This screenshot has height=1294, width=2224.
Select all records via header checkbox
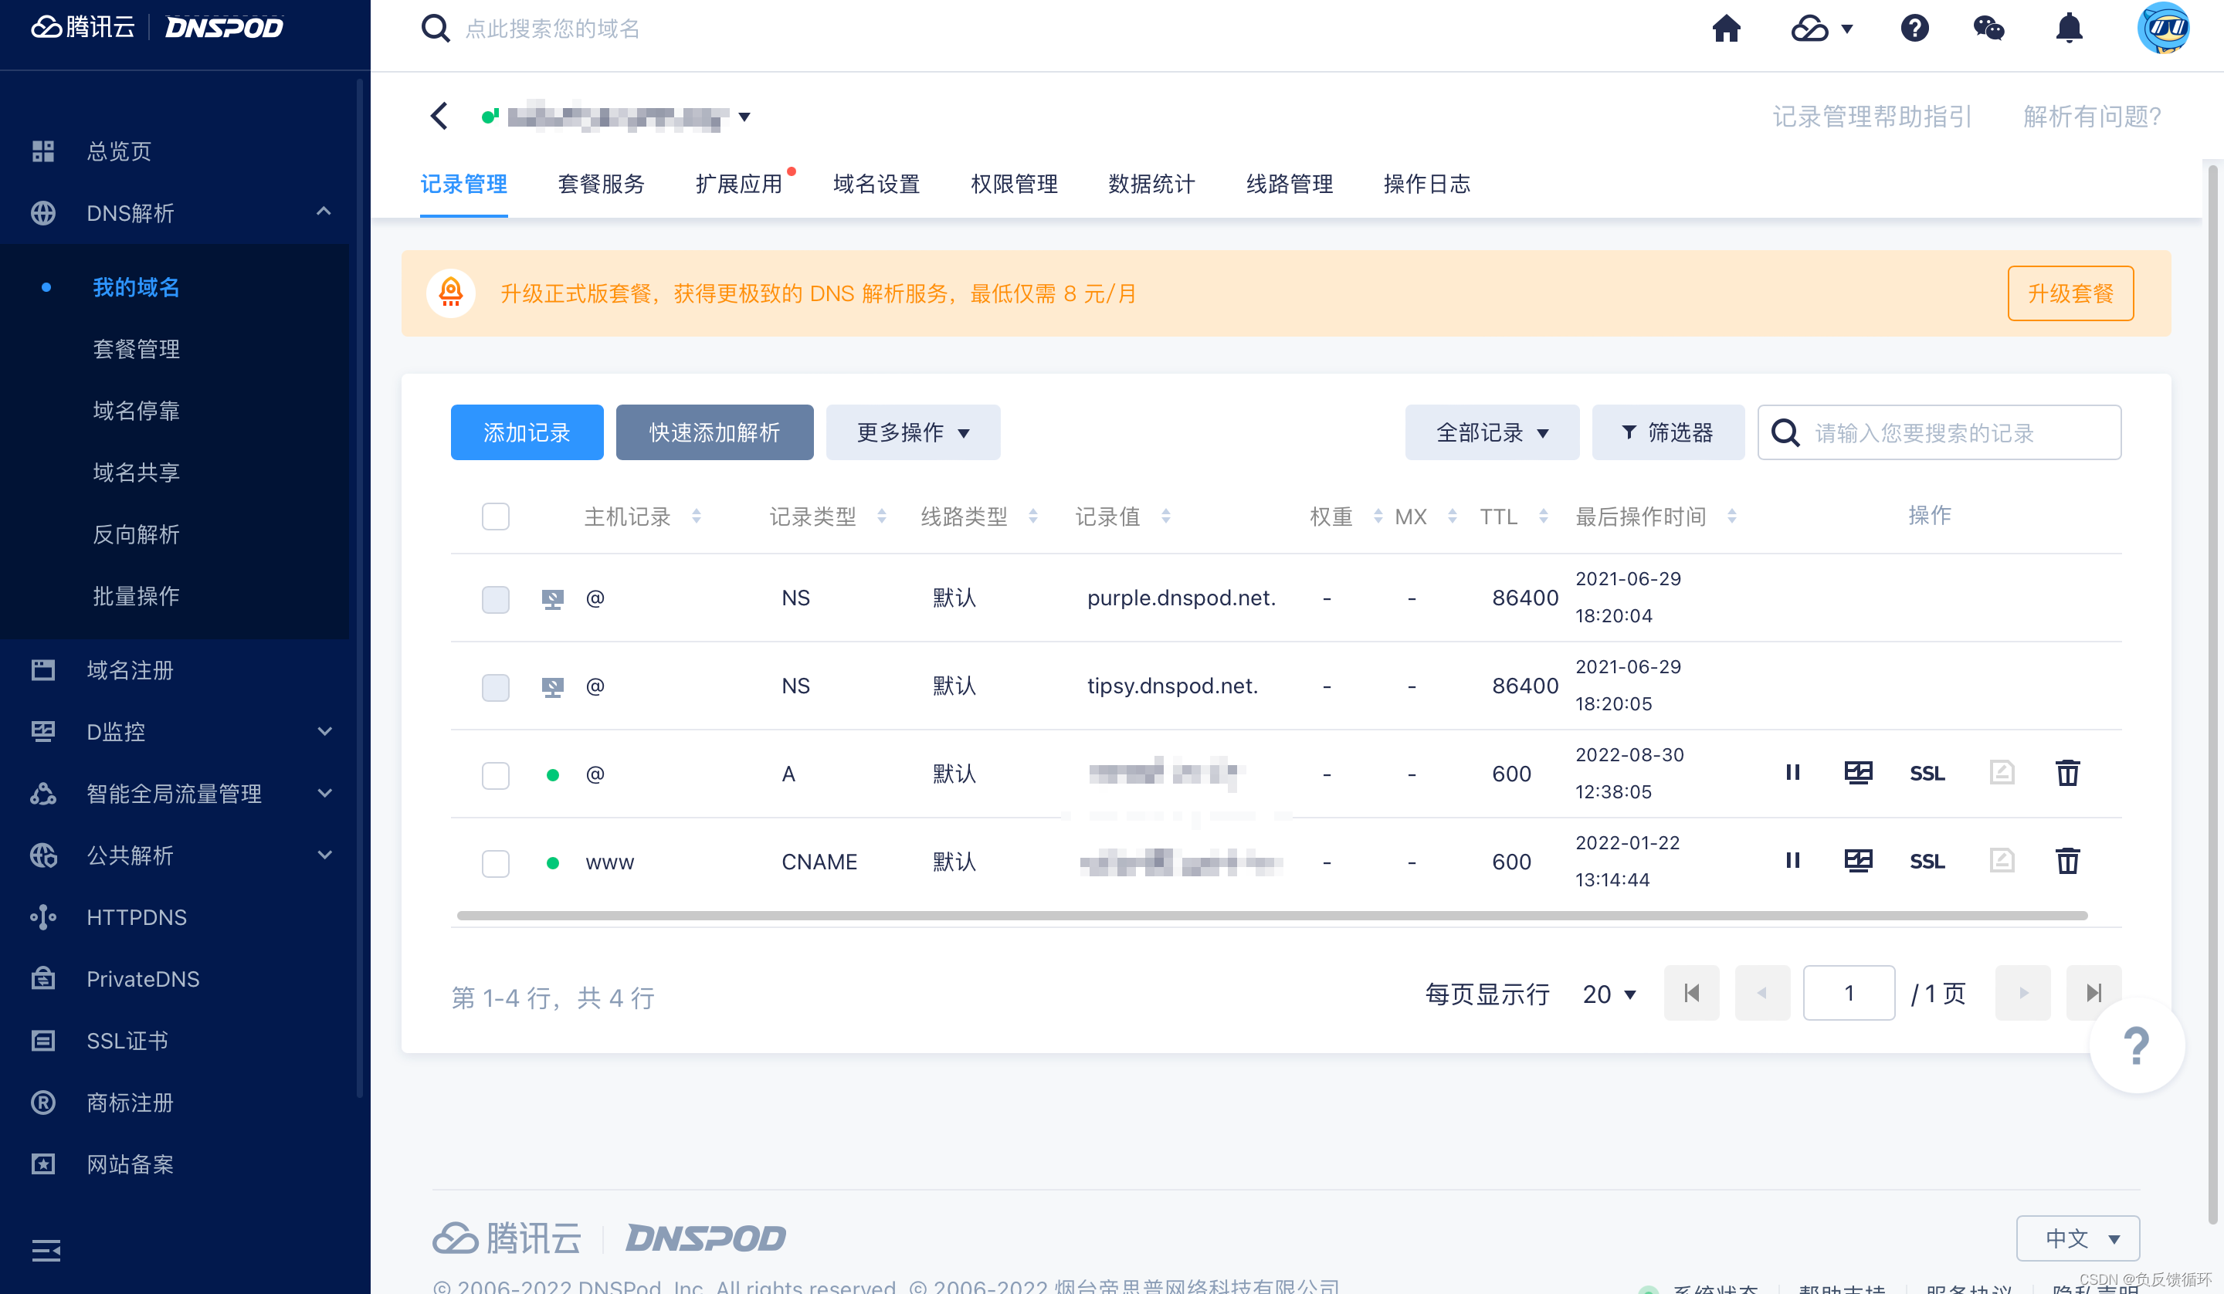(x=495, y=517)
